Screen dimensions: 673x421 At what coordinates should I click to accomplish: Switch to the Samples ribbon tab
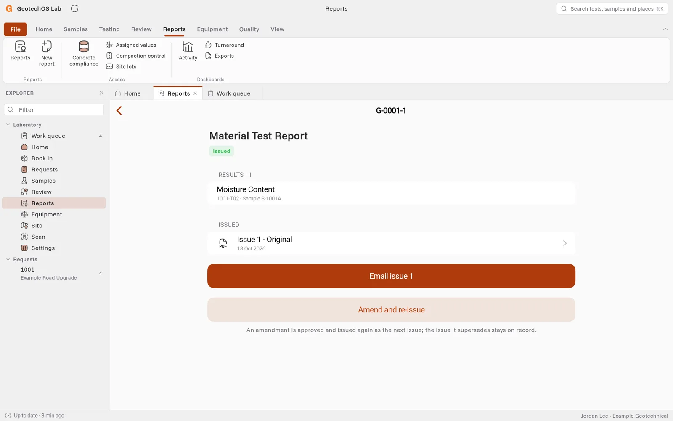[76, 29]
